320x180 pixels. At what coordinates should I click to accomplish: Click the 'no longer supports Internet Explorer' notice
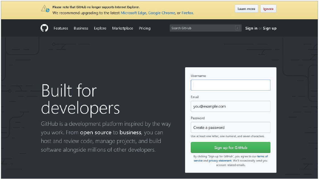click(x=96, y=7)
